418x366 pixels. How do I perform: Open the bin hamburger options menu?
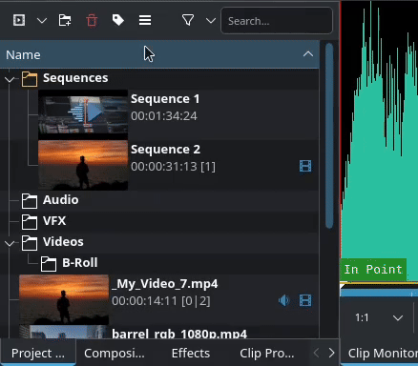coord(145,21)
